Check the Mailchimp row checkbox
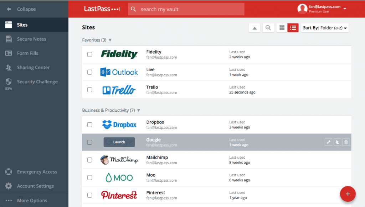This screenshot has width=365, height=207. pyautogui.click(x=89, y=160)
